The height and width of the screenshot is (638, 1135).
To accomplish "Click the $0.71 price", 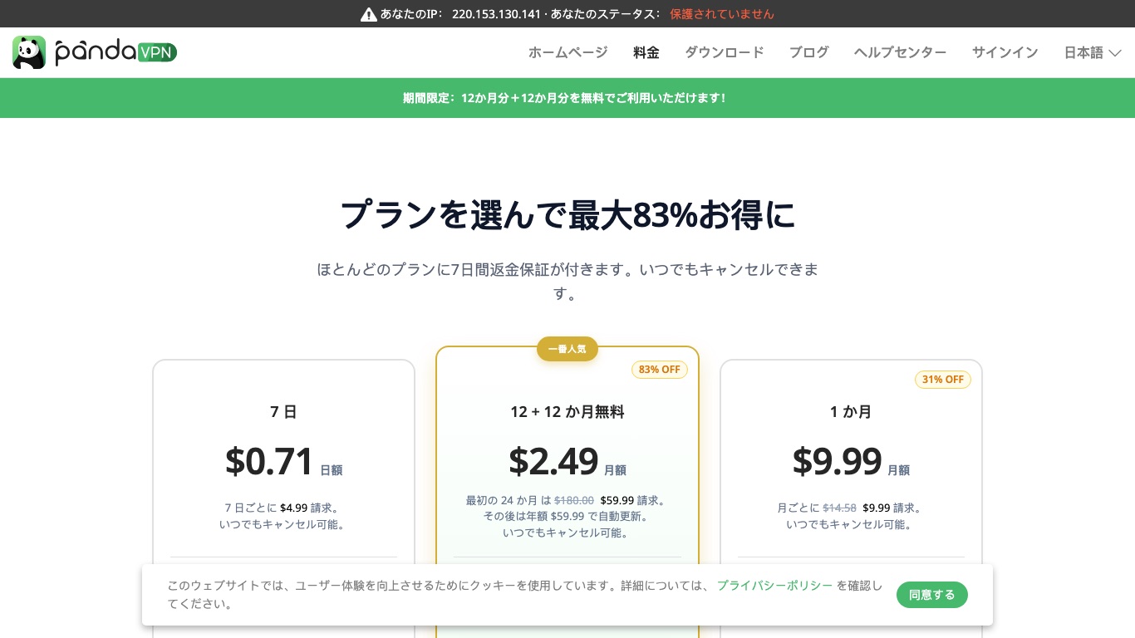I will (x=269, y=462).
